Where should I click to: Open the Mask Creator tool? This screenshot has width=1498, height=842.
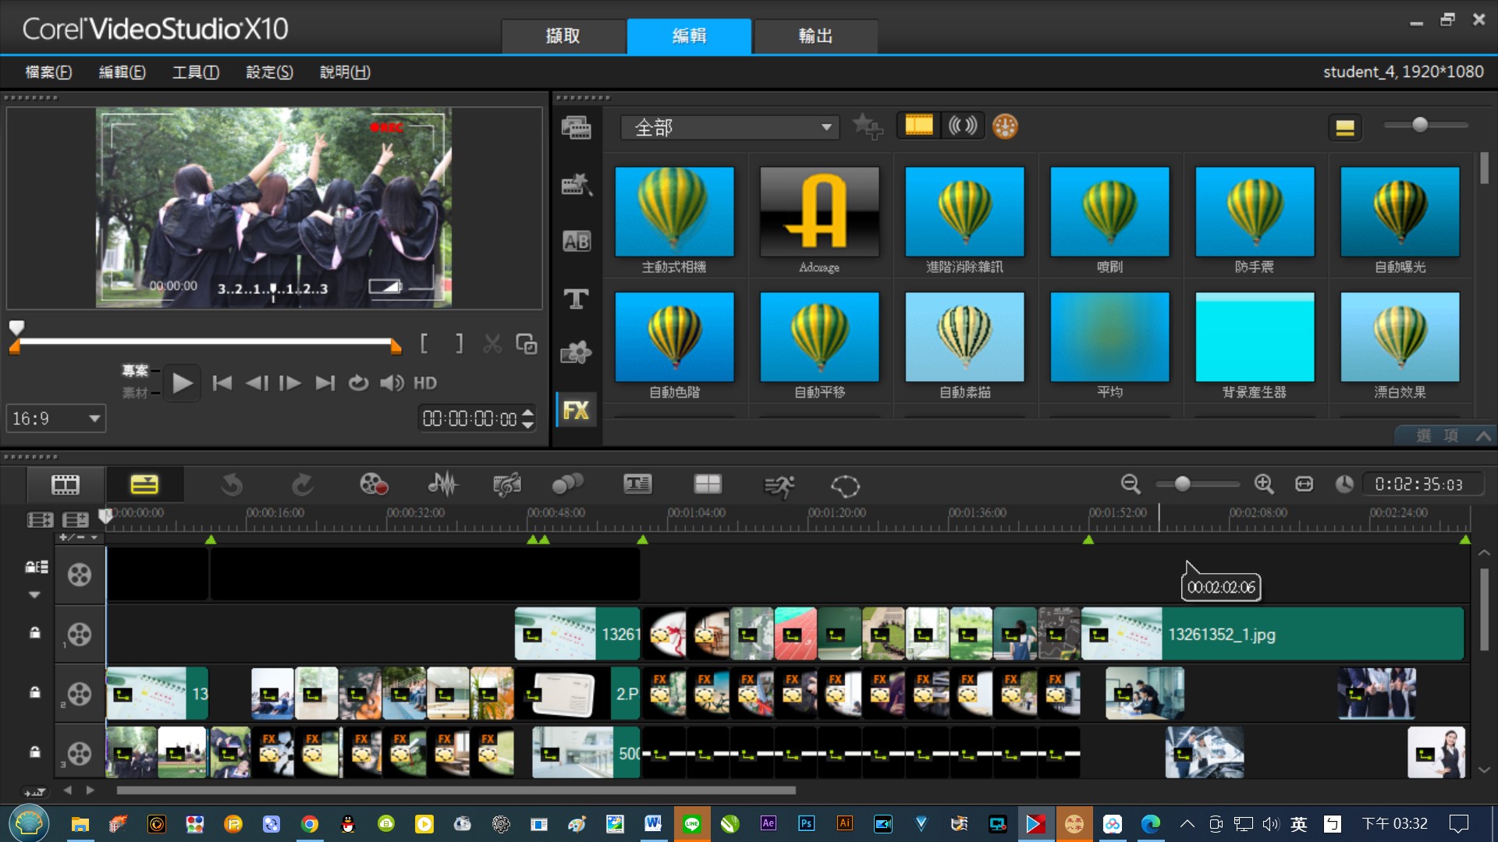click(x=845, y=486)
